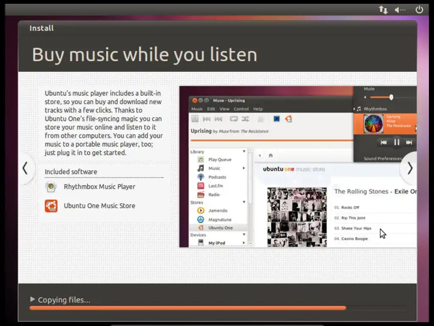
Task: Advance to the next installer slide
Action: 410,168
